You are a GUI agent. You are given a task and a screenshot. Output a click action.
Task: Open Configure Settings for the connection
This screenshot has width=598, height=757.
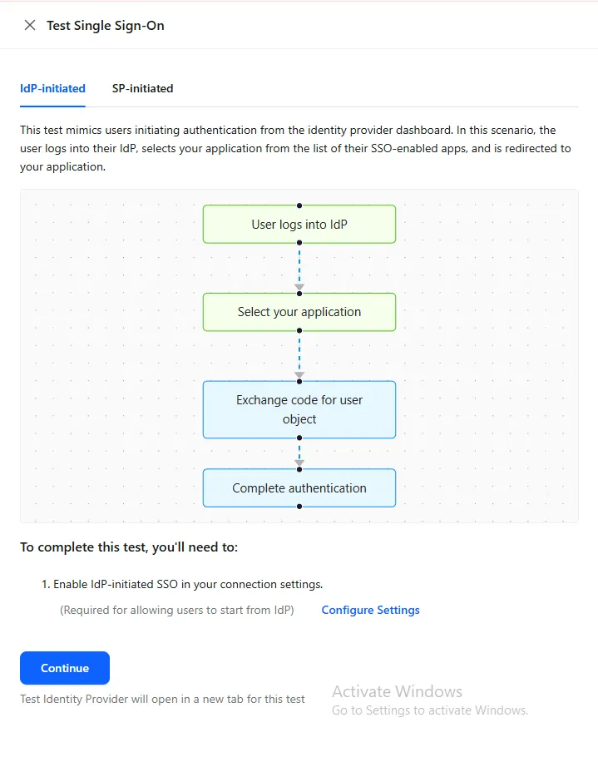pos(370,610)
